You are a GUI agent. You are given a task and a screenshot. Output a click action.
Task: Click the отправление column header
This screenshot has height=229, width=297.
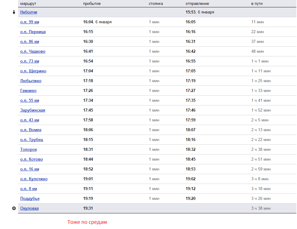point(197,4)
